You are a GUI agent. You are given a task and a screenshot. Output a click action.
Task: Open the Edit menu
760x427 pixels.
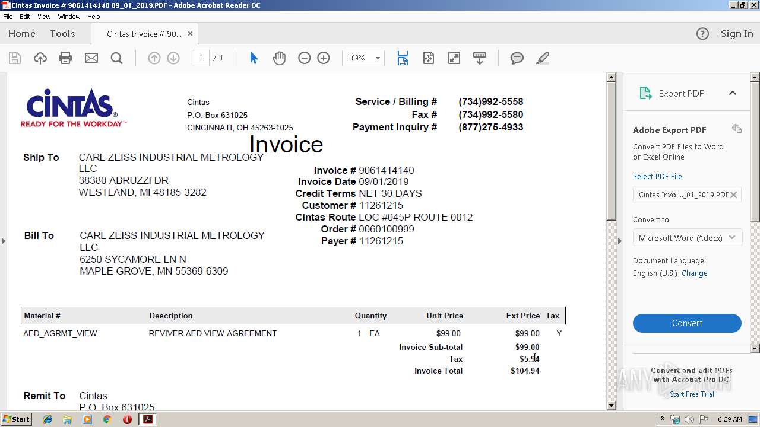[x=25, y=17]
